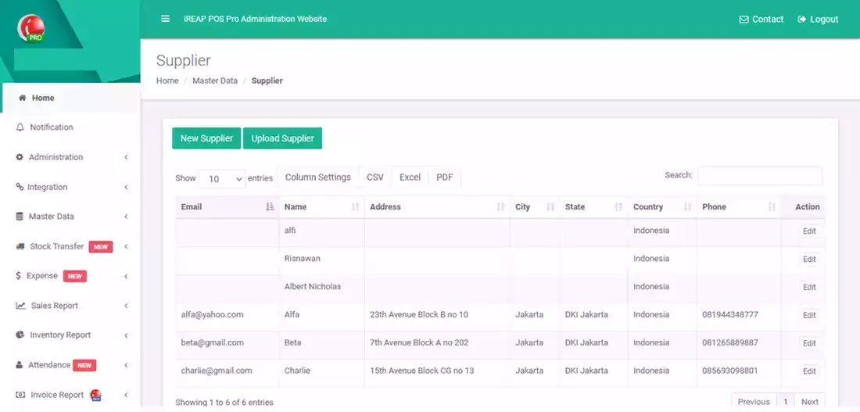The width and height of the screenshot is (860, 412).
Task: Toggle sort order on Country column
Action: coord(661,207)
